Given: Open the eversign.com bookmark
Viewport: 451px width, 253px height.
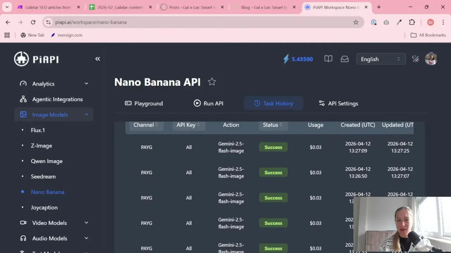Looking at the screenshot, I should coord(66,35).
